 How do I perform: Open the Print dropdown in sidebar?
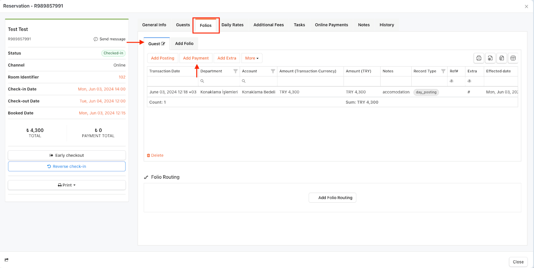coord(67,185)
